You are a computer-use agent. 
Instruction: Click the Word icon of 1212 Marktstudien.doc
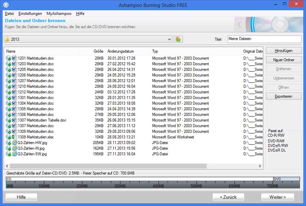pyautogui.click(x=14, y=92)
